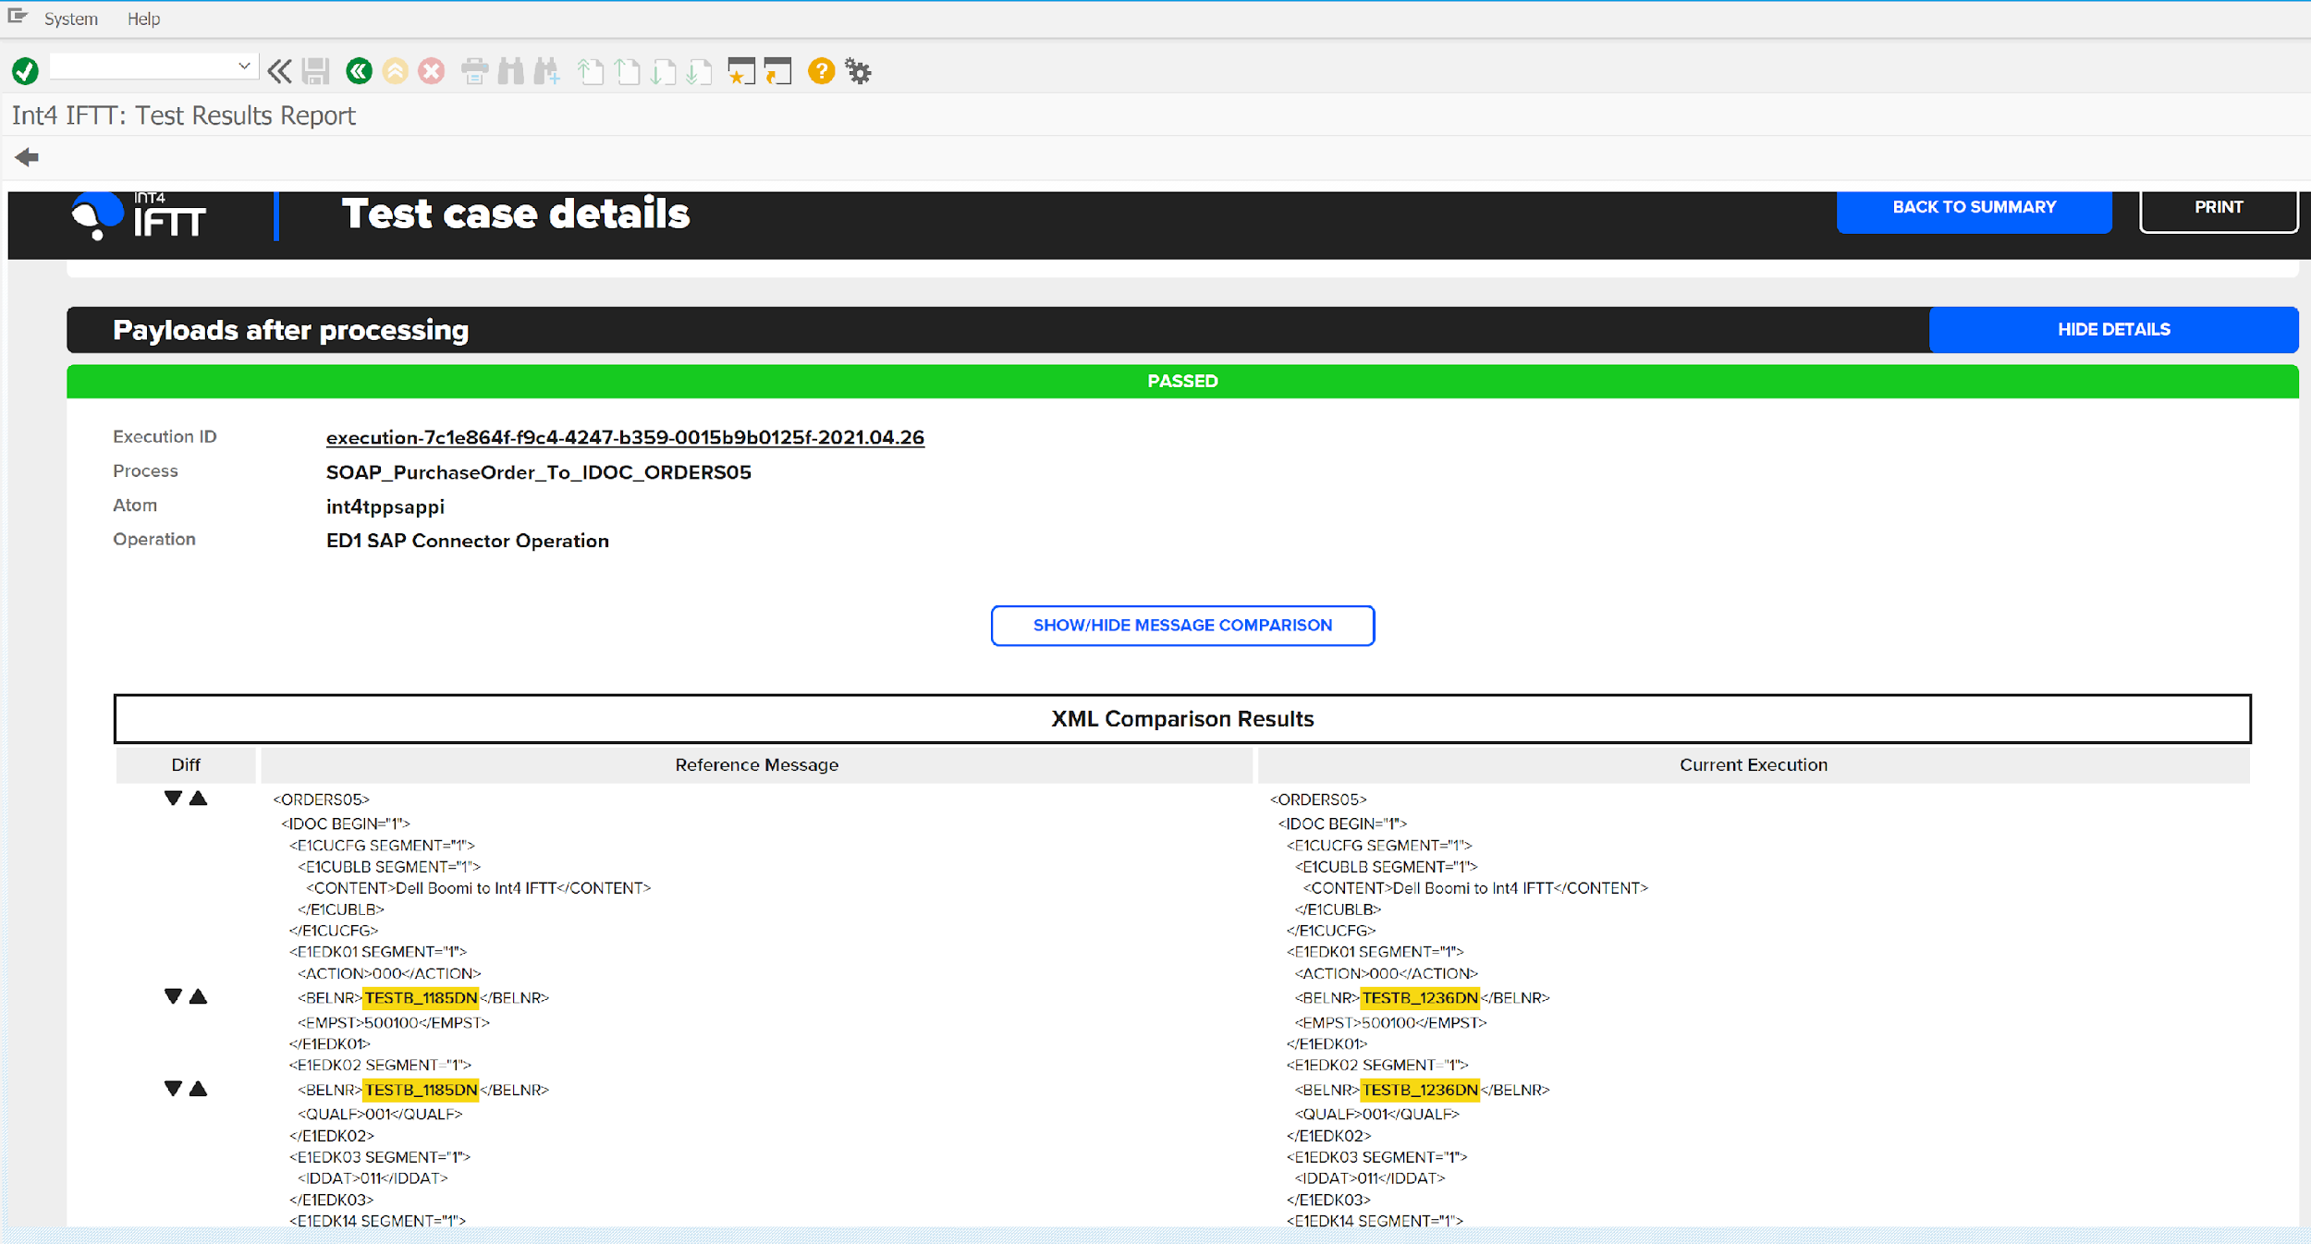The width and height of the screenshot is (2311, 1244).
Task: Click the Save toolbar icon
Action: [x=315, y=71]
